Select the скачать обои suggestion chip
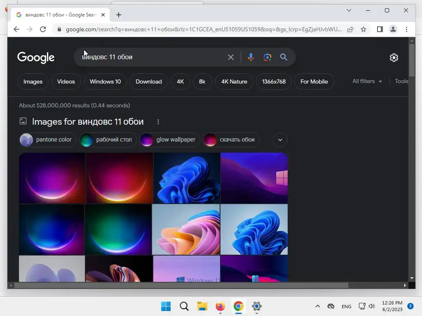 (x=231, y=140)
